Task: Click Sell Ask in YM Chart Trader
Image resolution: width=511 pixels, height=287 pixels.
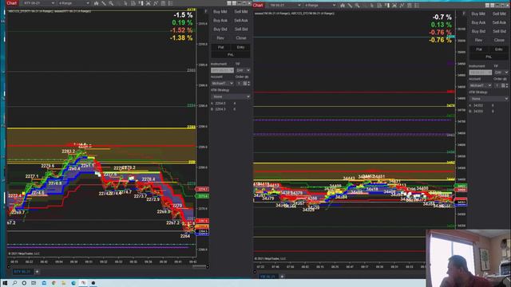Action: click(x=499, y=22)
